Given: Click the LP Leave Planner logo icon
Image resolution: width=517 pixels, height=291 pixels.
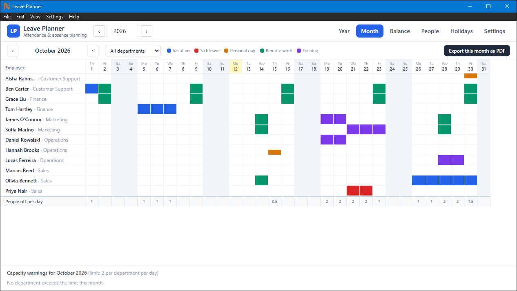Looking at the screenshot, I should 13,31.
